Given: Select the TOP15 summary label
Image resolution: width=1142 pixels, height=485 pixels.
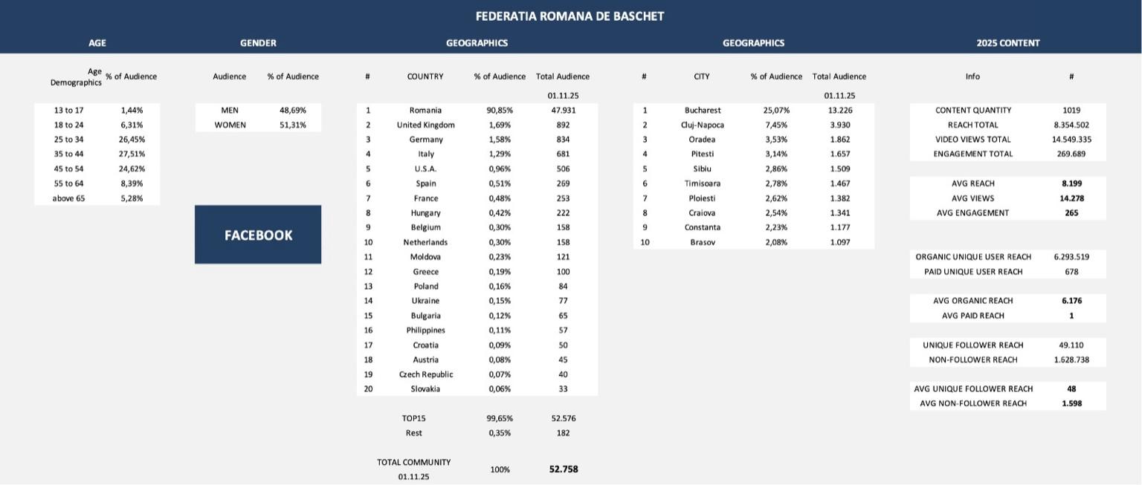Looking at the screenshot, I should pos(414,418).
